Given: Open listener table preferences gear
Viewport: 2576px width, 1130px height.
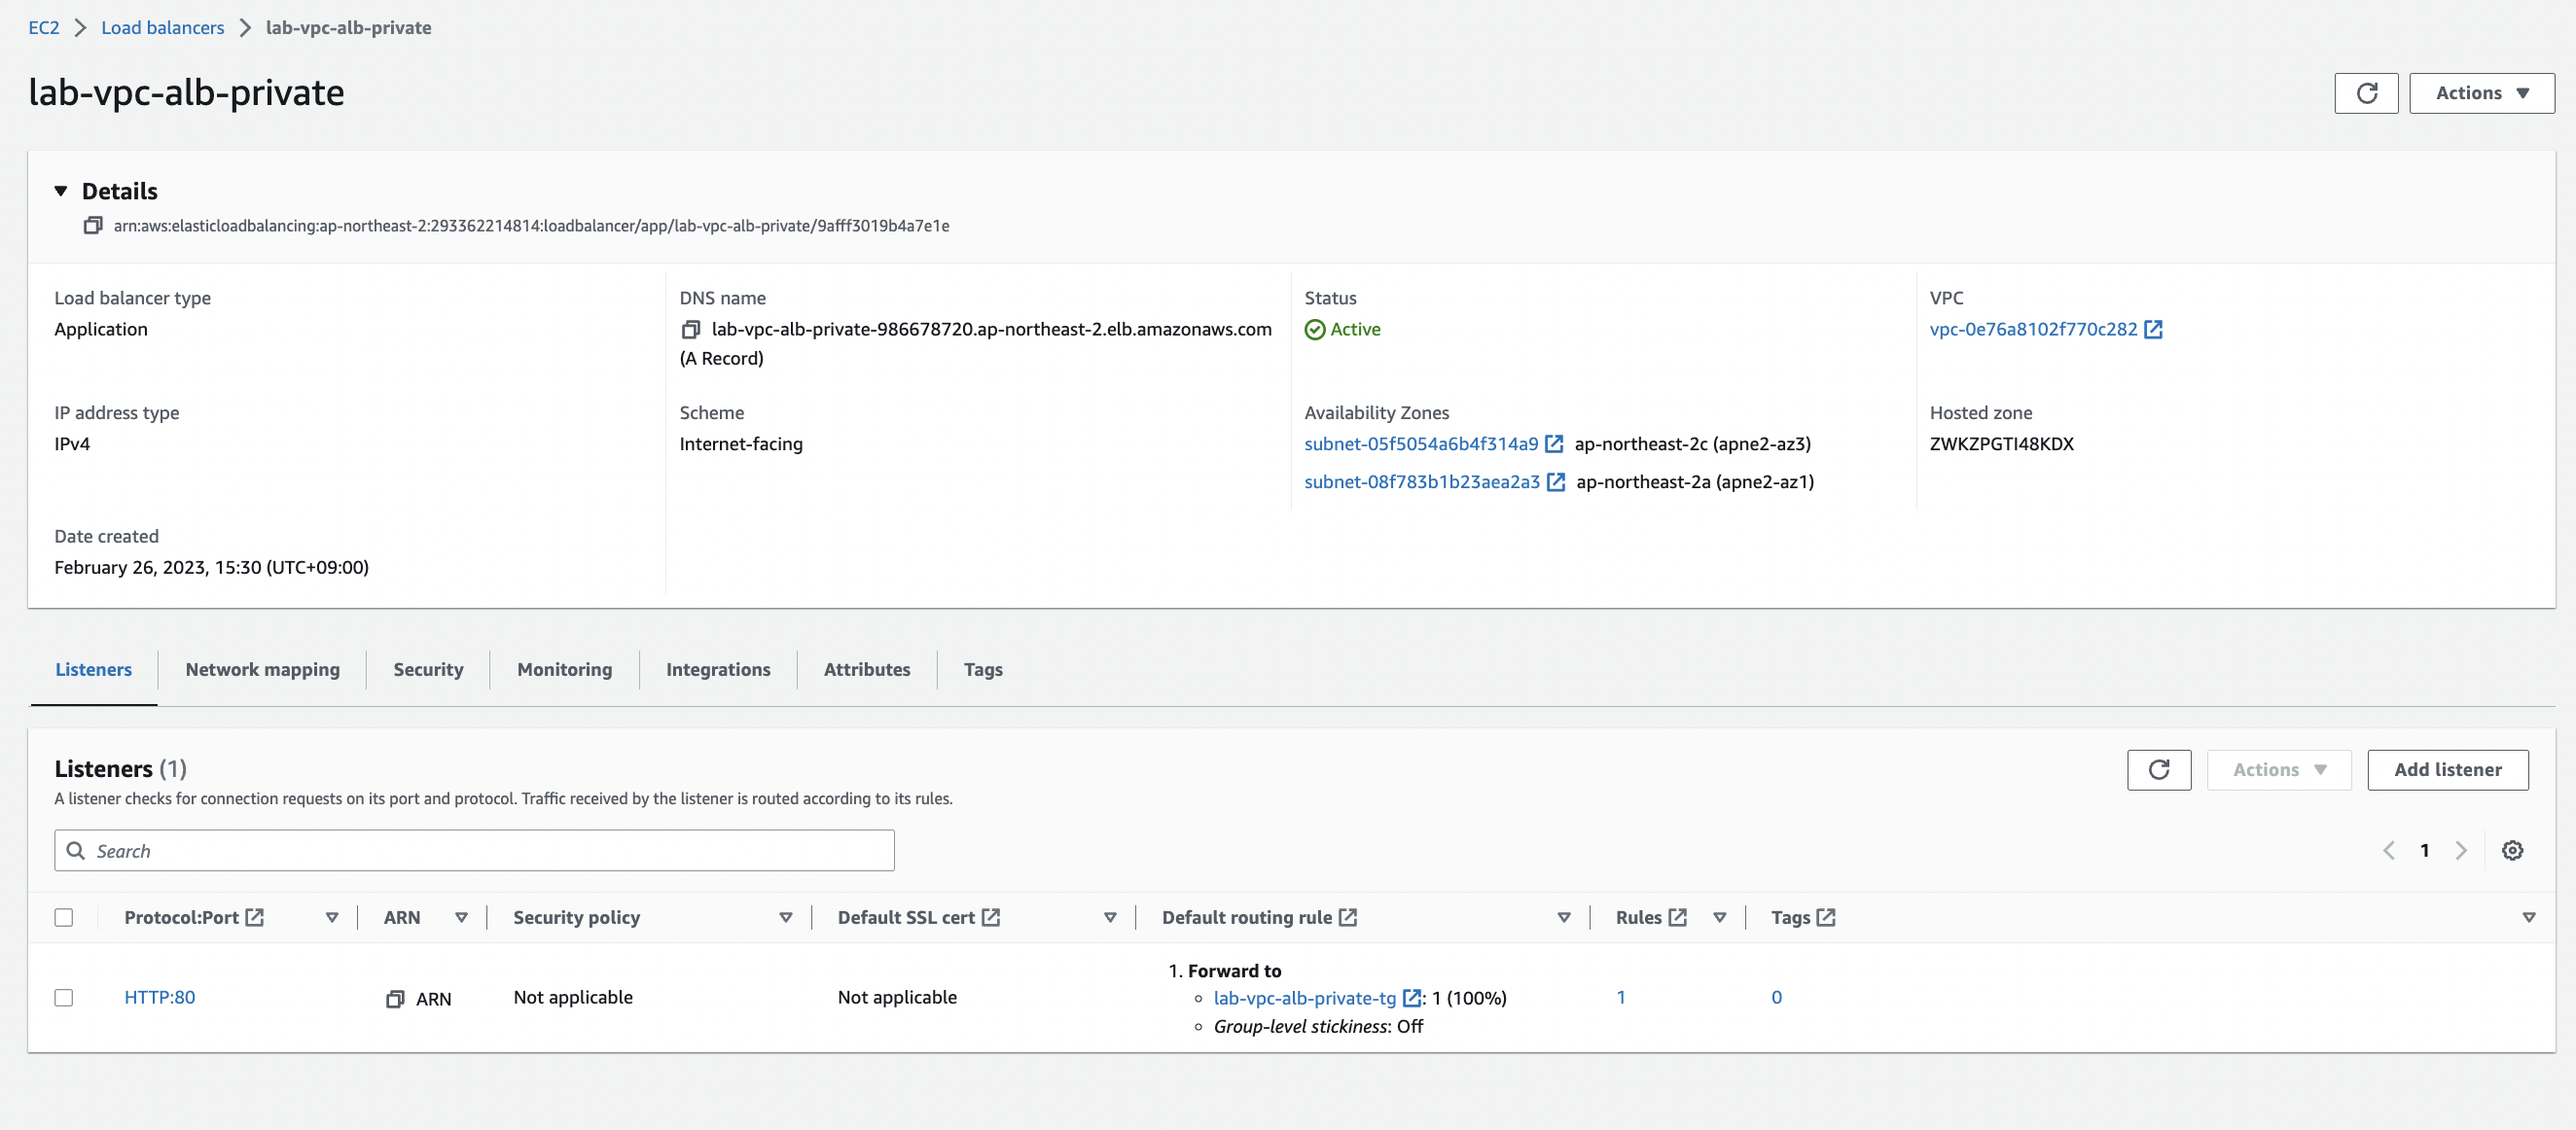Looking at the screenshot, I should click(x=2512, y=851).
